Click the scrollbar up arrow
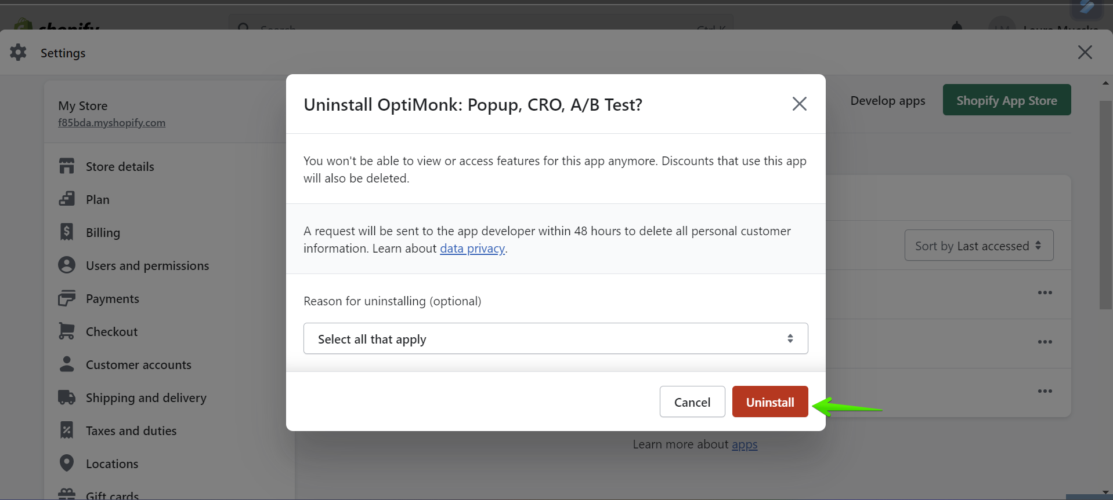Image resolution: width=1113 pixels, height=500 pixels. [1105, 83]
